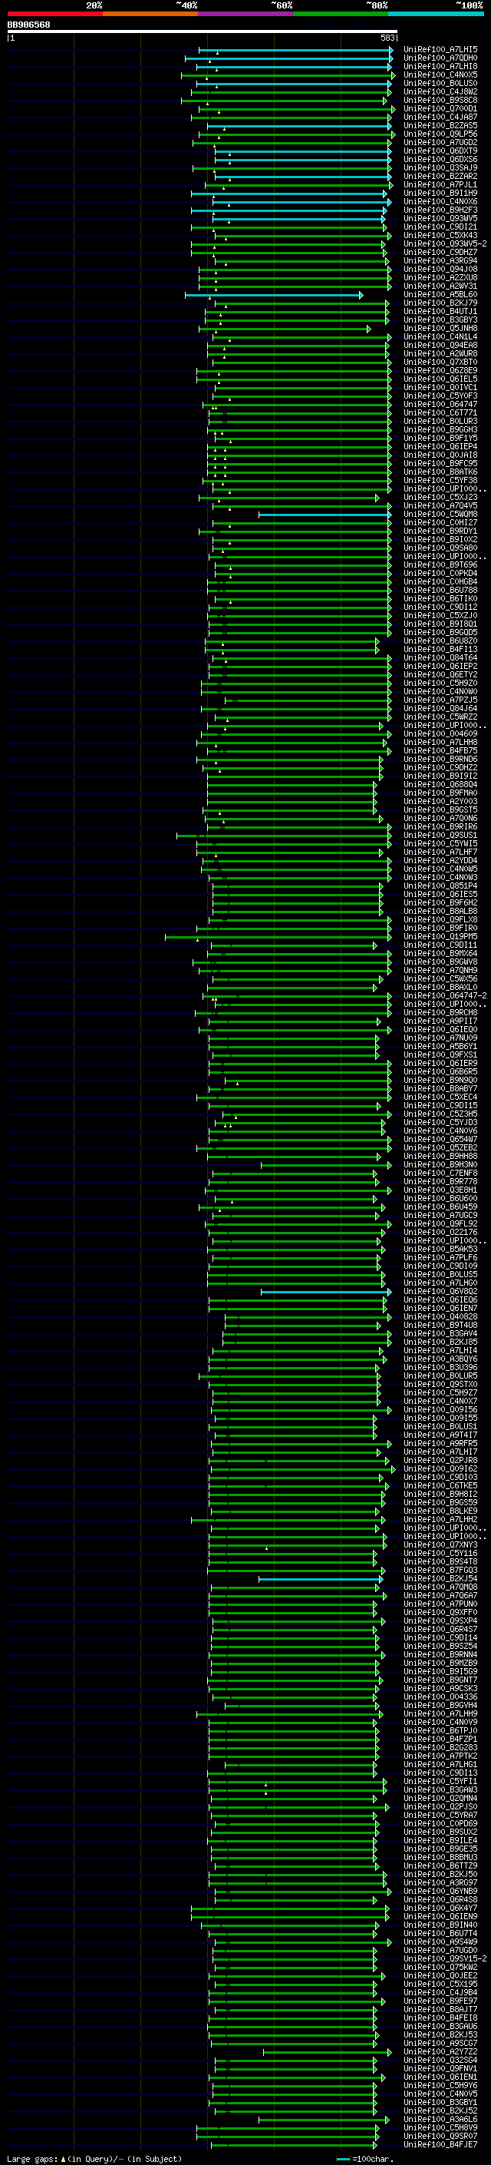Viewport: 491px width, 2165px height.
Task: Open hit UniRef100_C7ENF8
Action: 440,1174
